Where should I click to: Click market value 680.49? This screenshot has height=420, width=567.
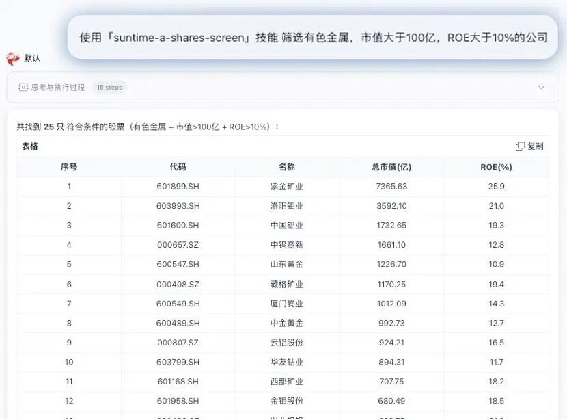pos(391,401)
